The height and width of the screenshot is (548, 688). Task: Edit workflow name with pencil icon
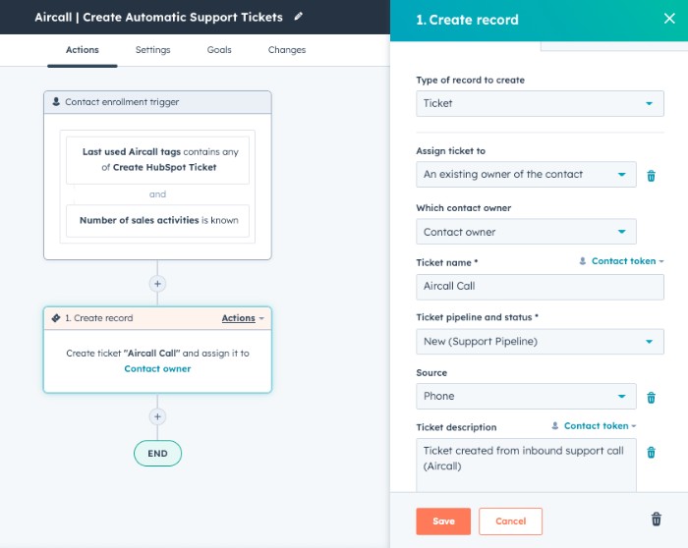(299, 17)
